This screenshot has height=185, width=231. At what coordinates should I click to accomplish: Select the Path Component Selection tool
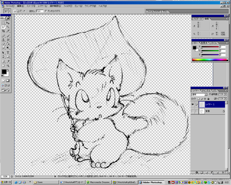[3, 53]
